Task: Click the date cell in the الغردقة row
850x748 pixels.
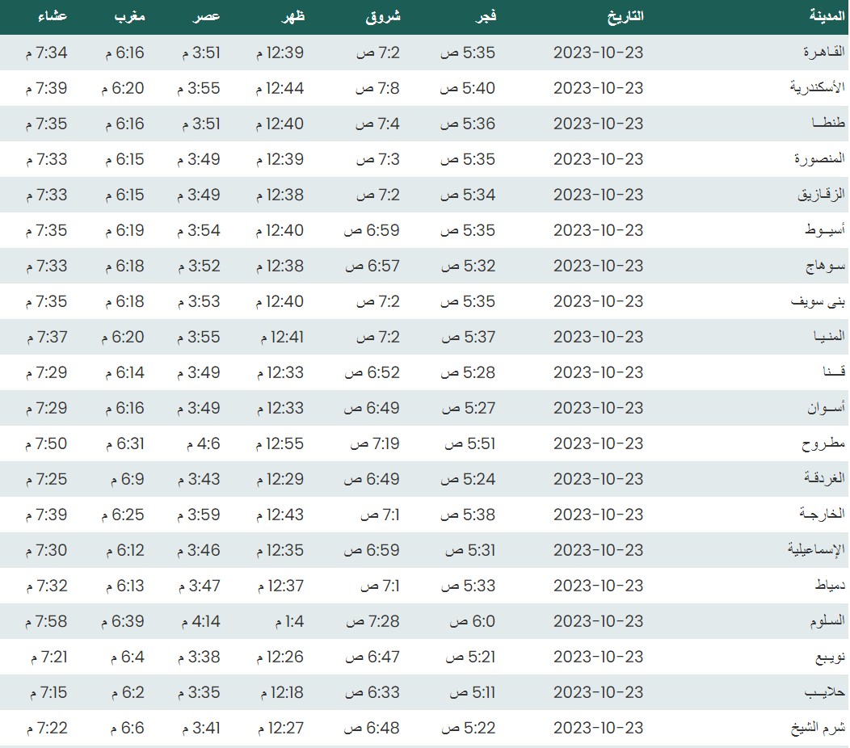Action: click(x=598, y=479)
